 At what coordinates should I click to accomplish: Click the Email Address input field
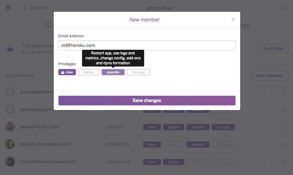click(147, 45)
